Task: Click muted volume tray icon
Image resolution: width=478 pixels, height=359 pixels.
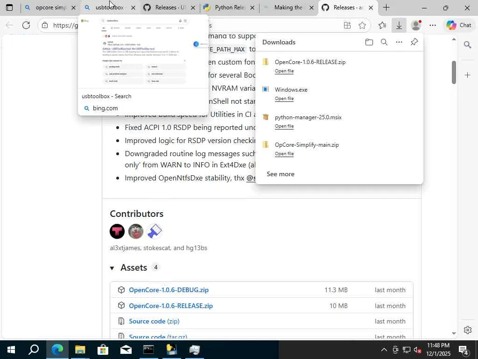Action: (x=417, y=350)
